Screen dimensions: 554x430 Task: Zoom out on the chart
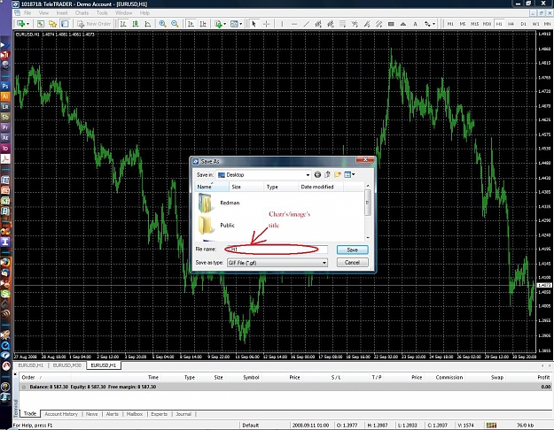[175, 24]
